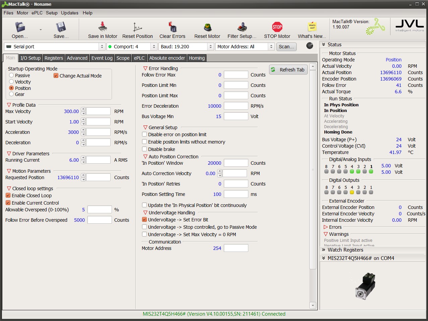Open the Serial port dropdown
The width and height of the screenshot is (428, 321).
(x=55, y=47)
